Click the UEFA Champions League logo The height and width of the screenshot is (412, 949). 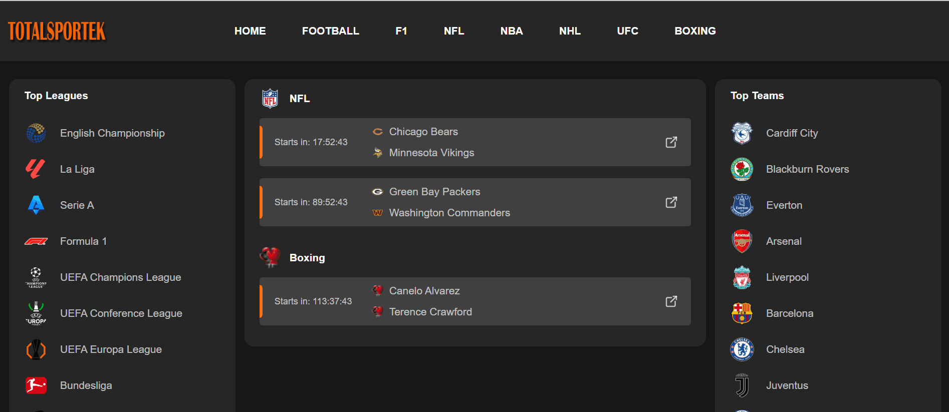coord(36,277)
